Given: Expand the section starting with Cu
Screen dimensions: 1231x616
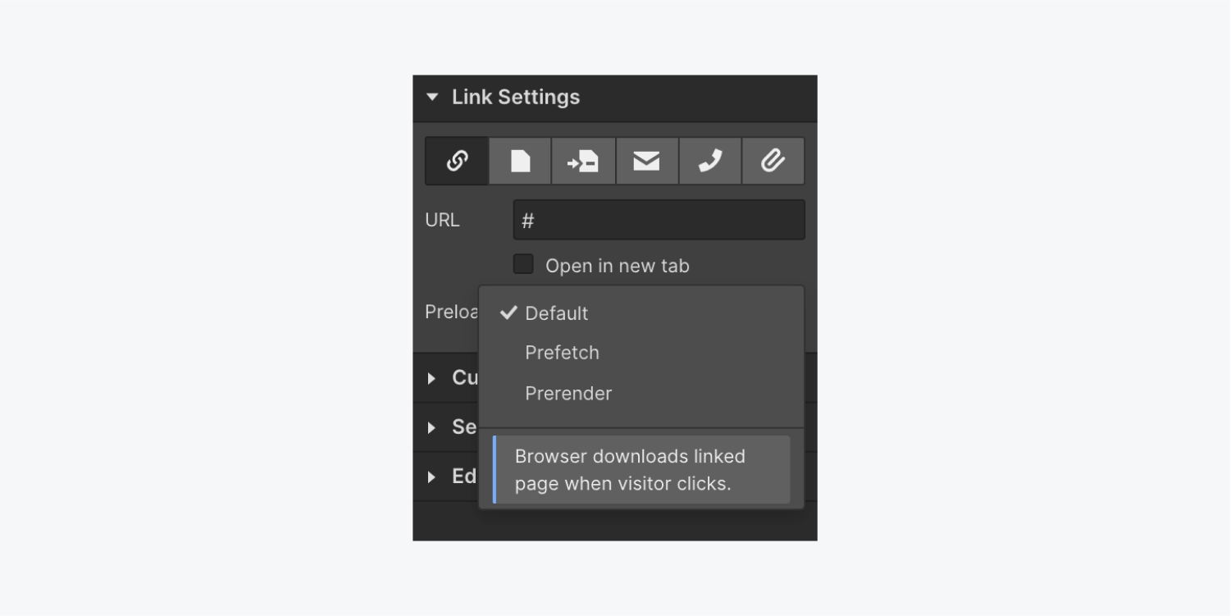Looking at the screenshot, I should click(x=445, y=377).
